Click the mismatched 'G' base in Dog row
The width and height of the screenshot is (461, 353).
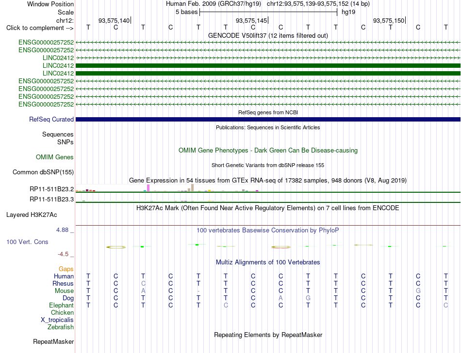pyautogui.click(x=308, y=298)
